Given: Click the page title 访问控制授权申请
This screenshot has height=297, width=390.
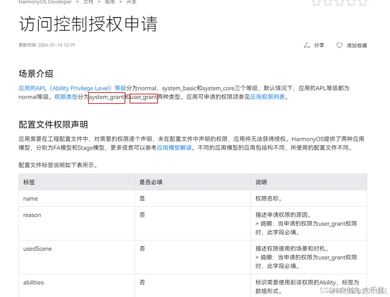Looking at the screenshot, I should click(x=88, y=24).
